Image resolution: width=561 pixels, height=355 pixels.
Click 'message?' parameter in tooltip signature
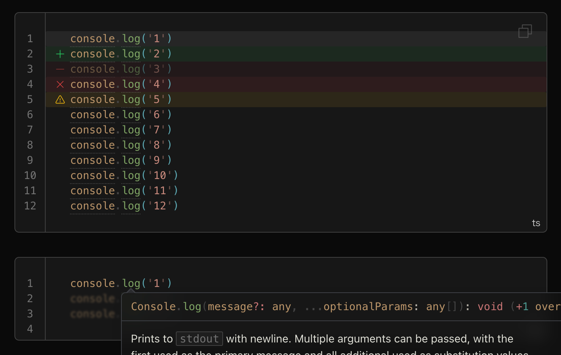233,307
